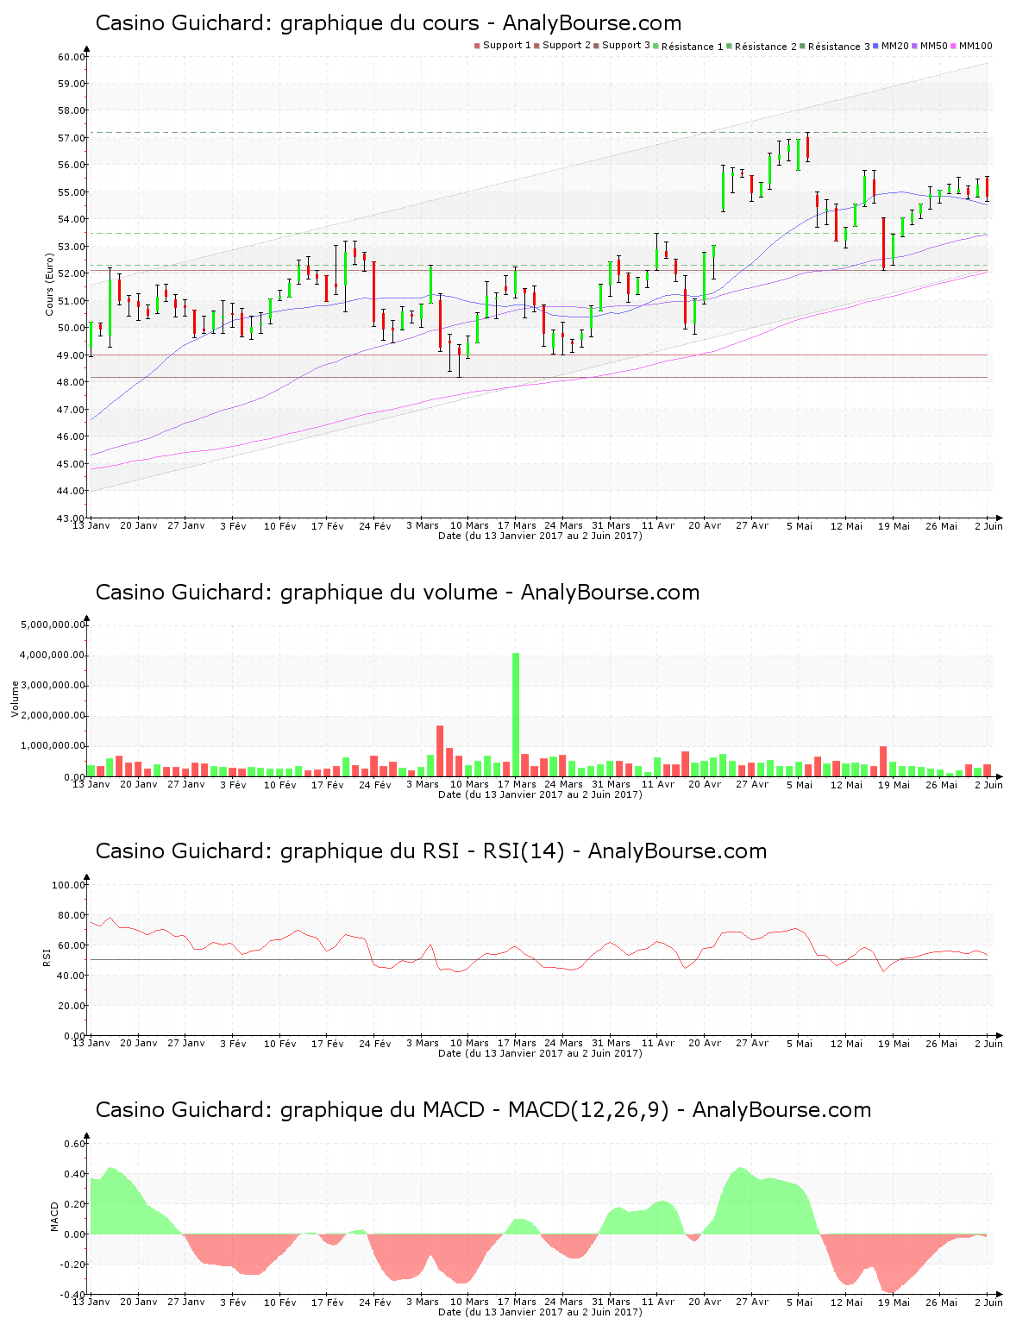The image size is (1035, 1337).
Task: Click the Résistance 2 legend entry
Action: [762, 46]
